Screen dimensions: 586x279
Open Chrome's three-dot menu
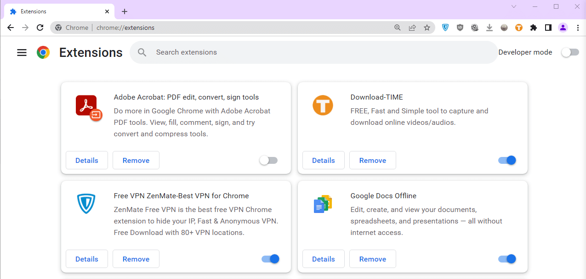click(x=578, y=28)
